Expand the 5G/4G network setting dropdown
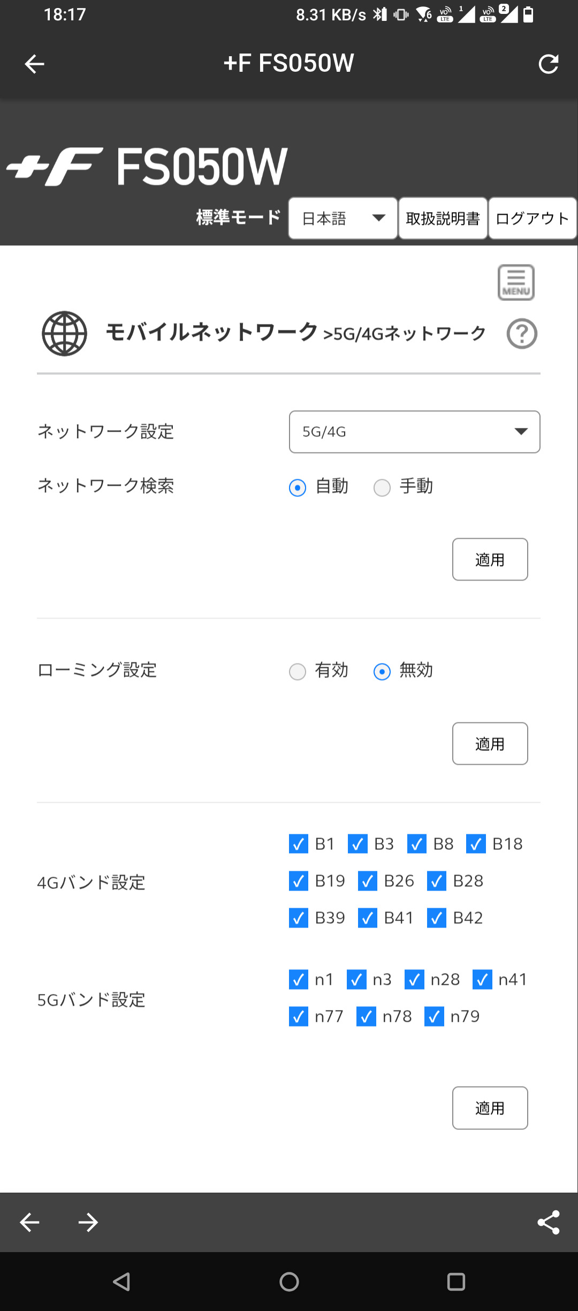Image resolution: width=578 pixels, height=1311 pixels. [414, 432]
